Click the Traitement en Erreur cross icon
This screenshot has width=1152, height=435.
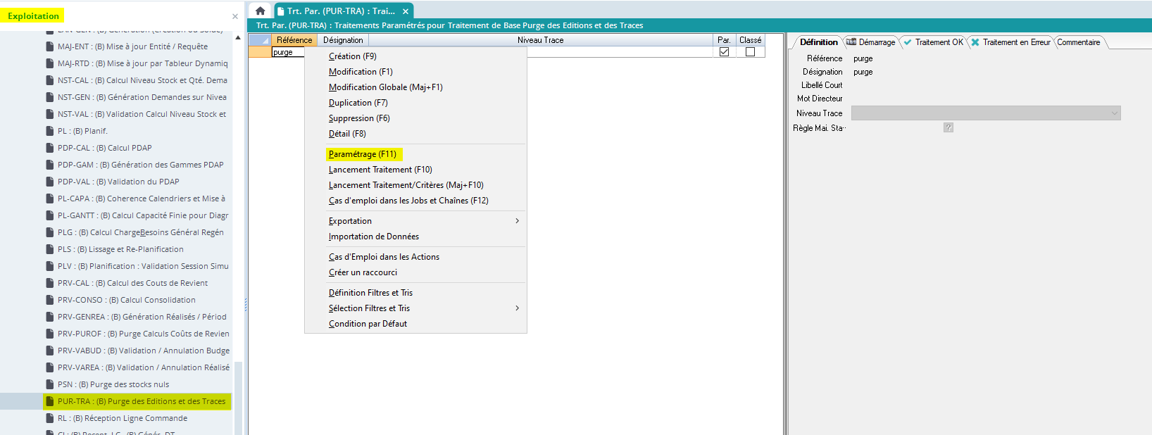pyautogui.click(x=975, y=42)
